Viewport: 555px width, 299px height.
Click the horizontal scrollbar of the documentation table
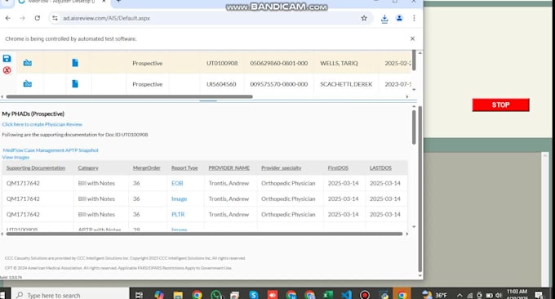click(x=204, y=234)
